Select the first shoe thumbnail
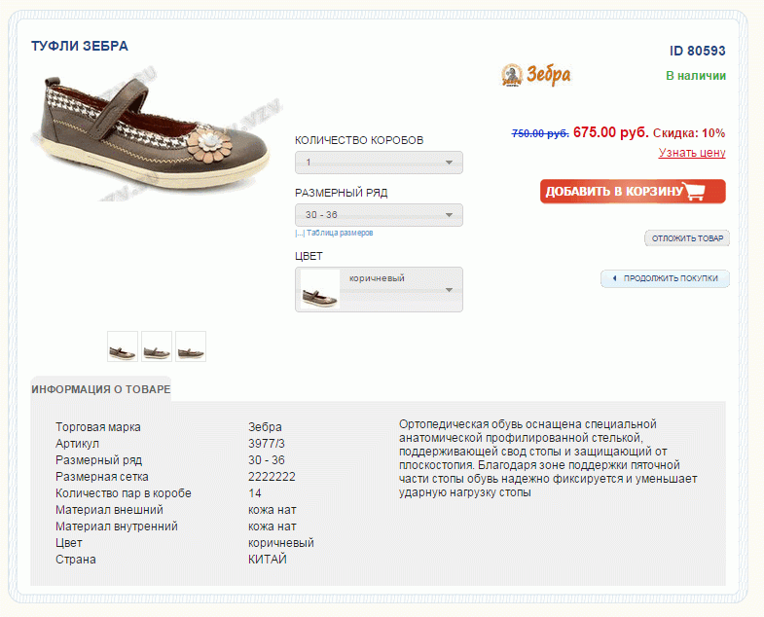This screenshot has width=764, height=617. (x=123, y=346)
